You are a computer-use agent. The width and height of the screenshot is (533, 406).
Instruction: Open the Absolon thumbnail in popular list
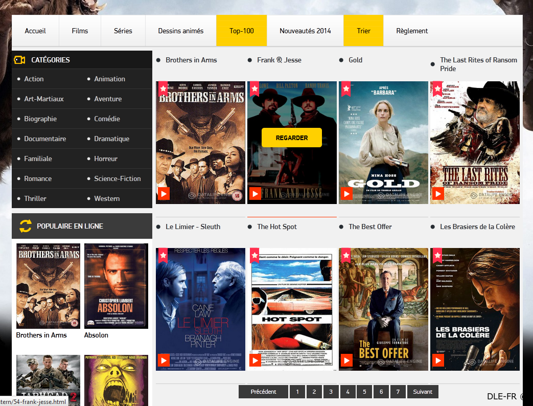[116, 286]
